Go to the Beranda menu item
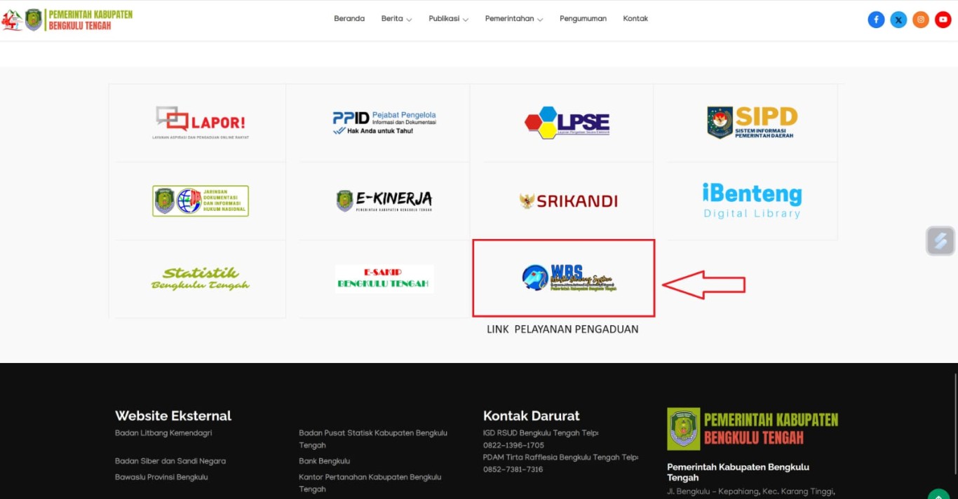 click(349, 19)
